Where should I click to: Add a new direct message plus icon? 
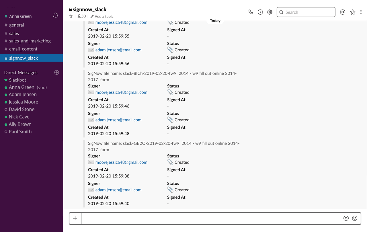(x=56, y=73)
